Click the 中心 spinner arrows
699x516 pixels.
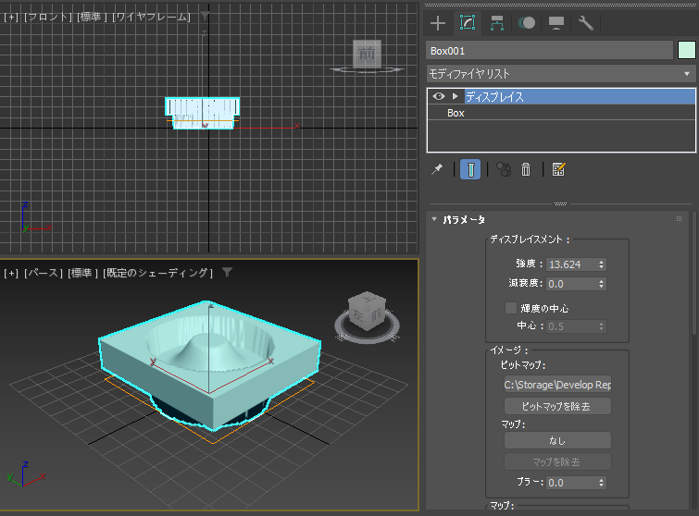(602, 326)
